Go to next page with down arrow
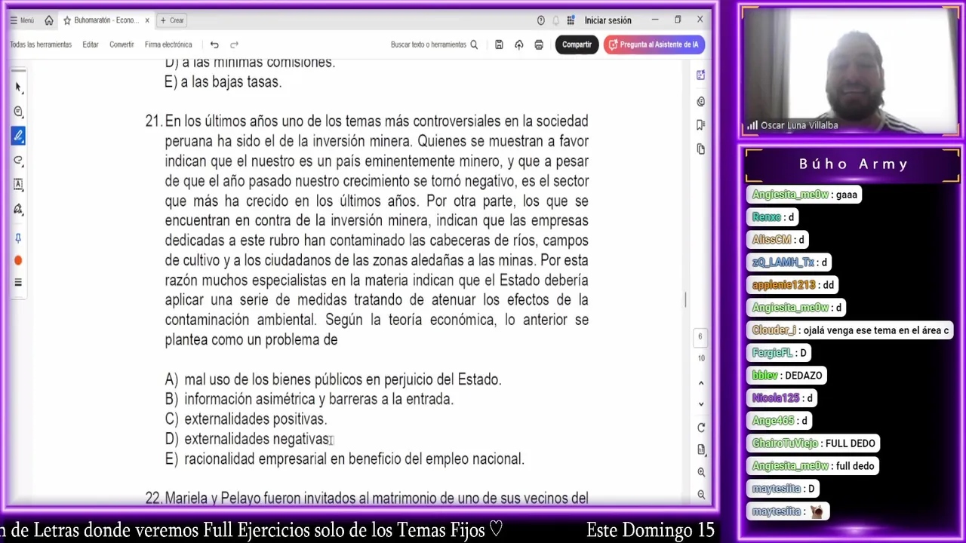Screen dimensions: 966x543 pyautogui.click(x=701, y=404)
